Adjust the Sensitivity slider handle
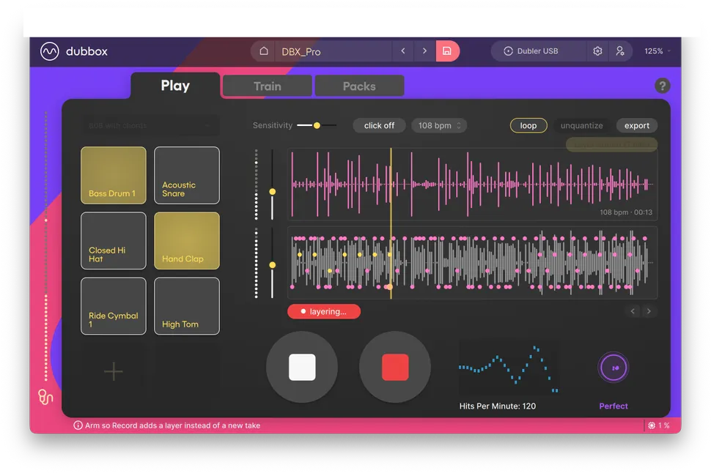Image resolution: width=711 pixels, height=473 pixels. click(317, 125)
